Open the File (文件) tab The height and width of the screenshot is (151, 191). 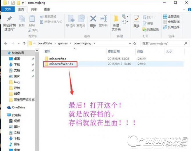[x=8, y=9]
